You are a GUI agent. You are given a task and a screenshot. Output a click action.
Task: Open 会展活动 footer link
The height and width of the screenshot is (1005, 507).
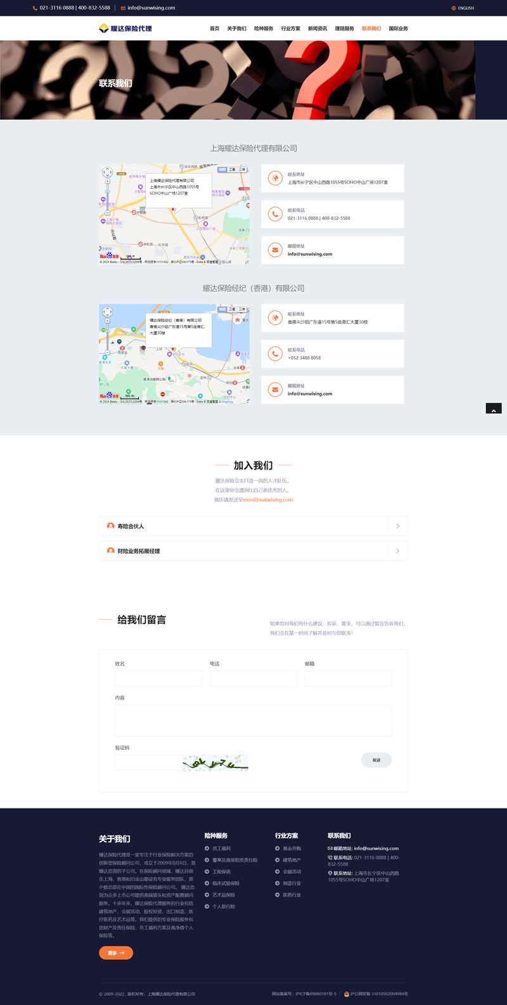pos(292,872)
